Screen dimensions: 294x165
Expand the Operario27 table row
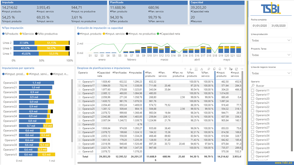pyautogui.click(x=79, y=117)
